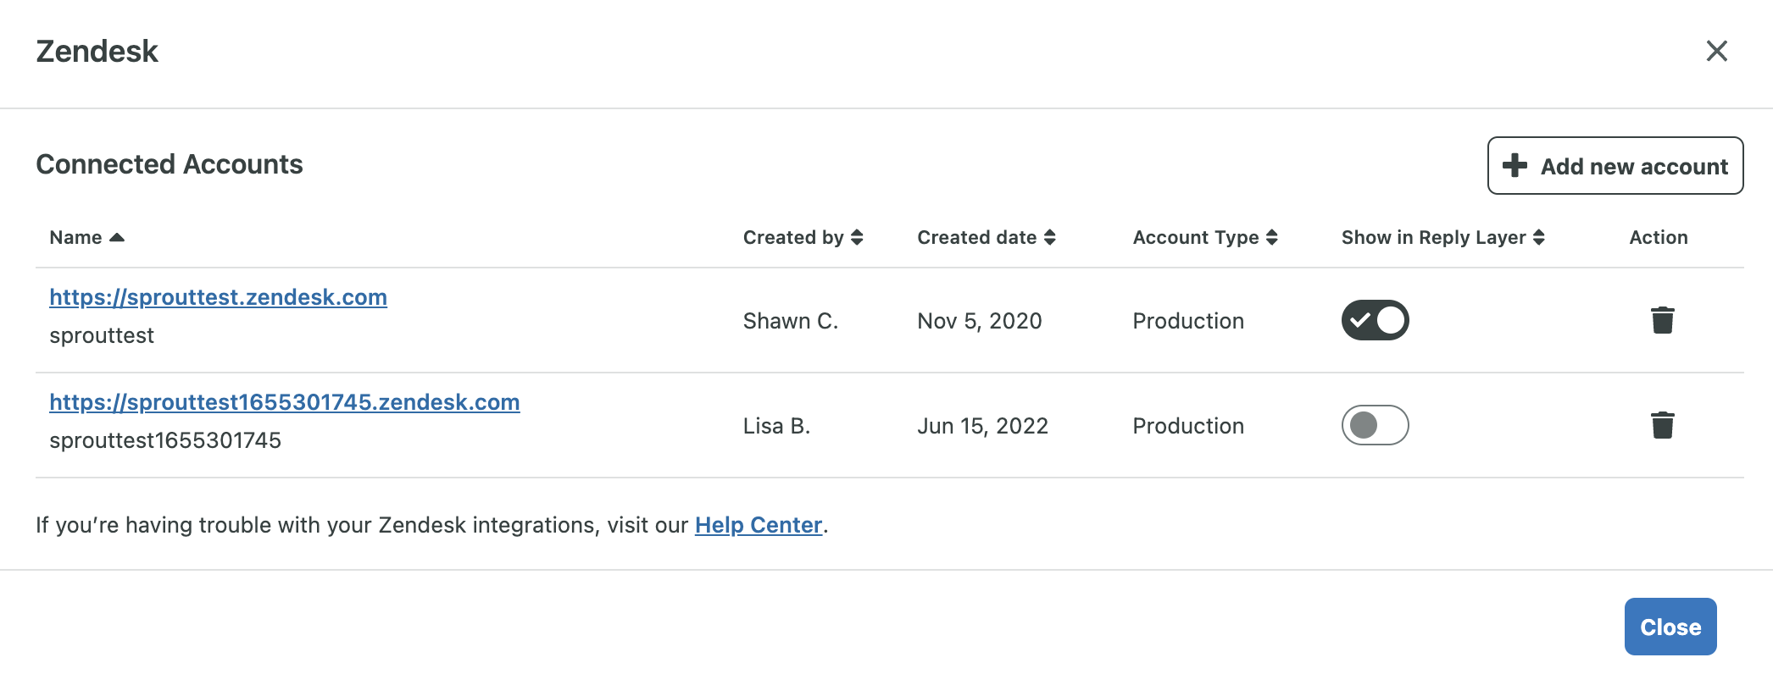Click the blue Close button
The width and height of the screenshot is (1773, 674).
(1670, 627)
